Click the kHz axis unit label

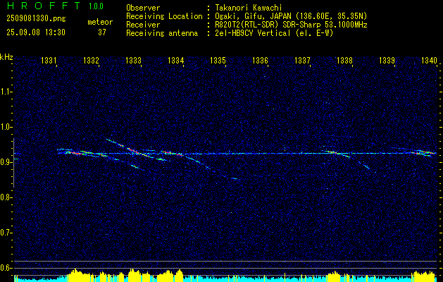point(6,57)
